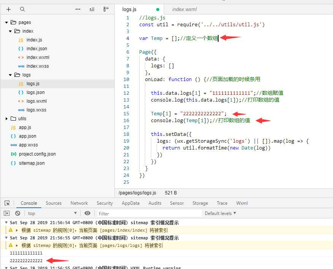Open the top context dropdown
333x269 pixels.
(52, 213)
